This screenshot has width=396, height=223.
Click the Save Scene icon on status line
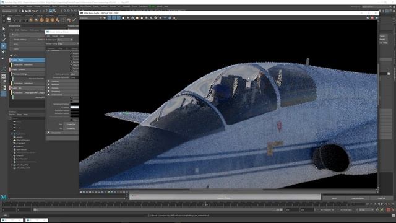point(30,11)
